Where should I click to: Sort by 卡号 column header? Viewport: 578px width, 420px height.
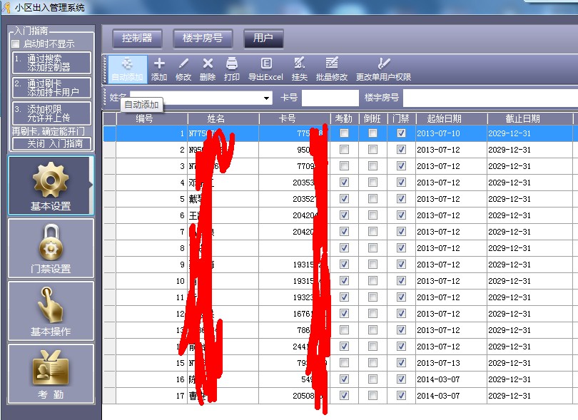pyautogui.click(x=295, y=118)
